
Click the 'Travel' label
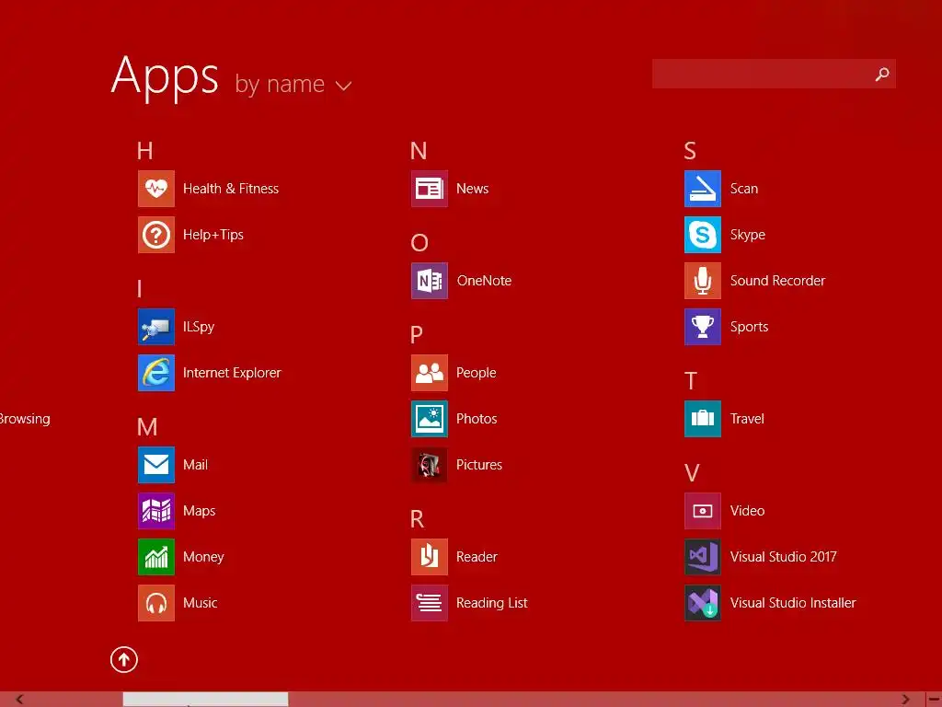click(747, 419)
